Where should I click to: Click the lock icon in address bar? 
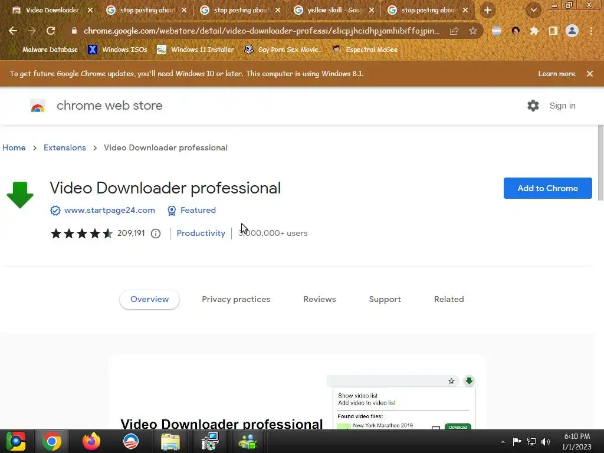click(74, 31)
